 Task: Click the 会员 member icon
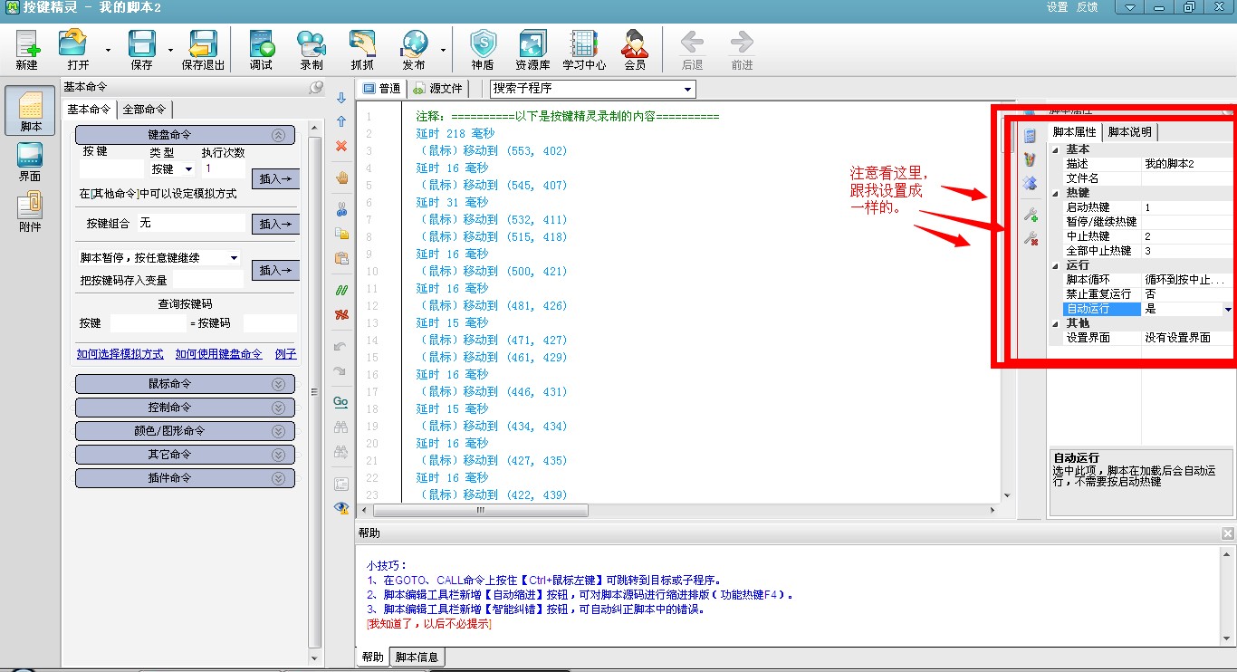(x=635, y=43)
